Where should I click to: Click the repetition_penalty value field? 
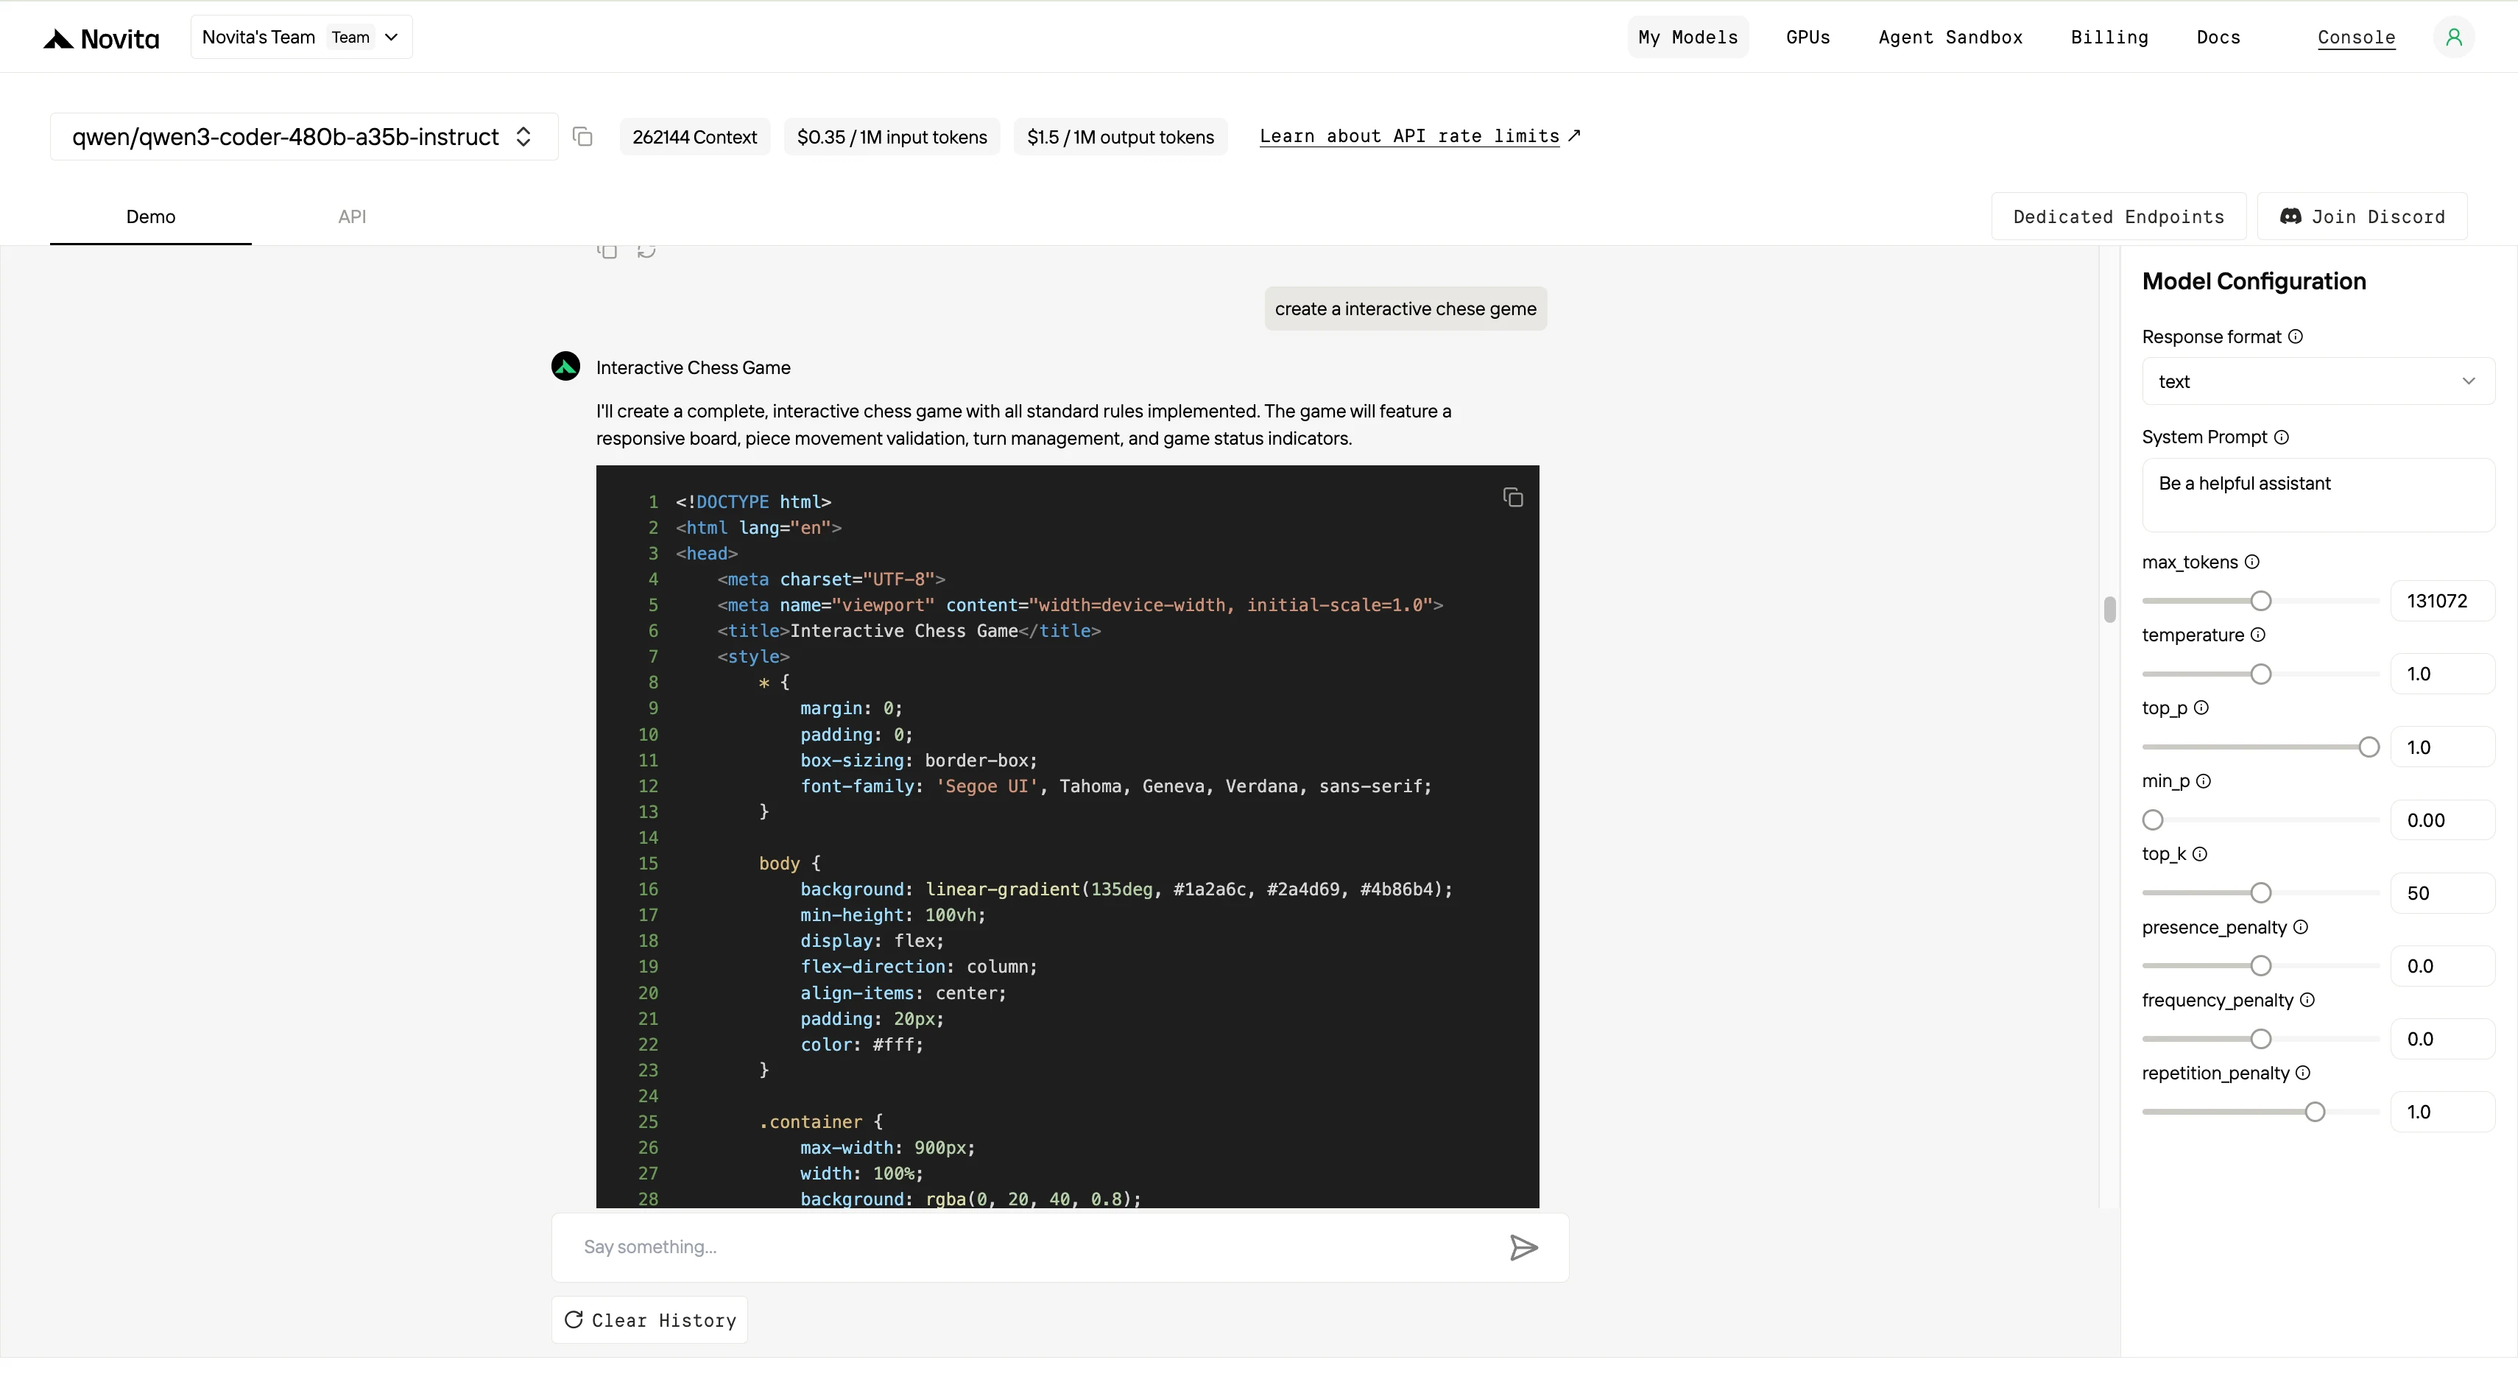coord(2441,1113)
